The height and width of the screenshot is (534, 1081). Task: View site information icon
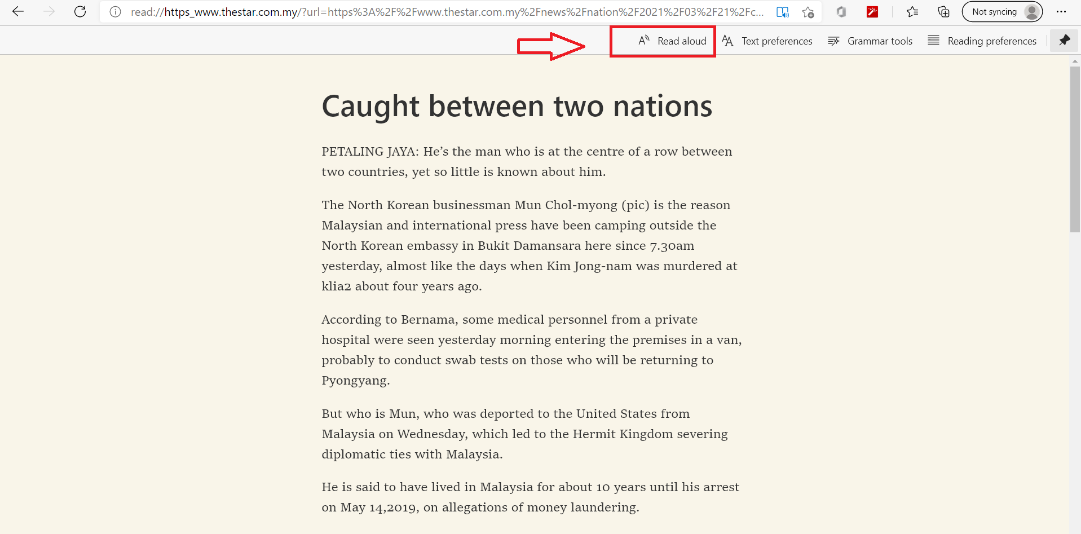[115, 12]
